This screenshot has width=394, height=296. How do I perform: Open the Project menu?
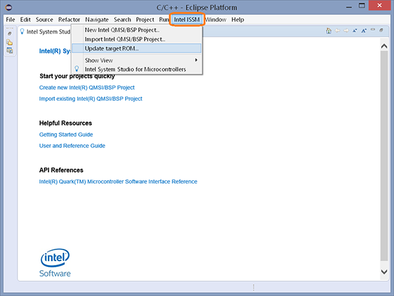pyautogui.click(x=145, y=19)
